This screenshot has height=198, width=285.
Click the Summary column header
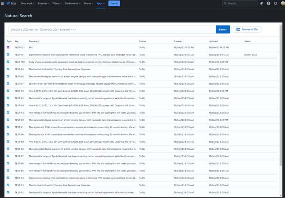34,41
